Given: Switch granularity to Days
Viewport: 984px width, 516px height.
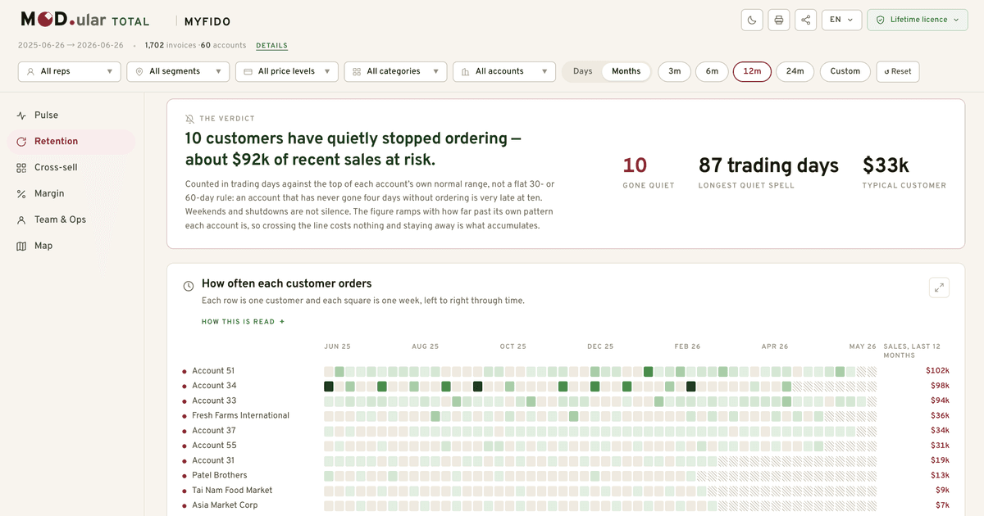Looking at the screenshot, I should tap(583, 71).
